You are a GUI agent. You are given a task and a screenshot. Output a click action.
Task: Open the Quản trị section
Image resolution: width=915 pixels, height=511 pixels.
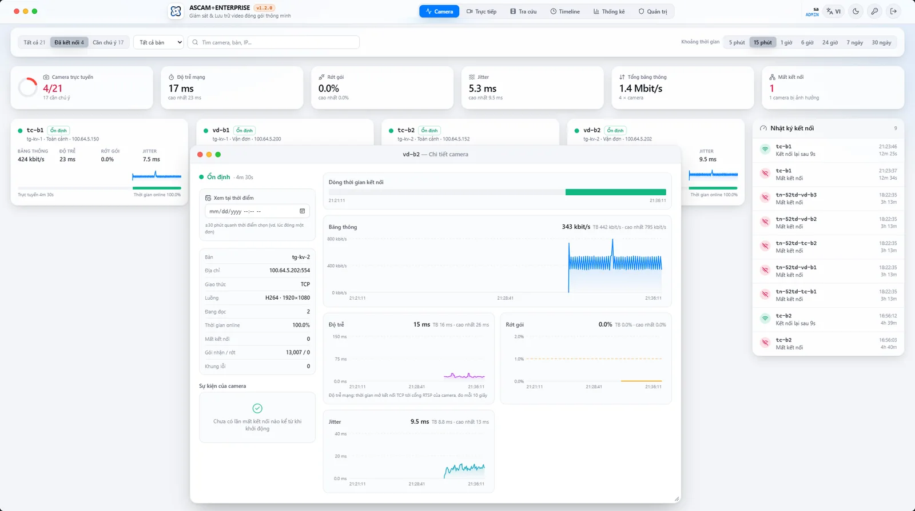pyautogui.click(x=653, y=11)
